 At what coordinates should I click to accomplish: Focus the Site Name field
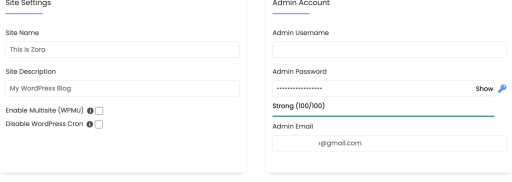(122, 49)
